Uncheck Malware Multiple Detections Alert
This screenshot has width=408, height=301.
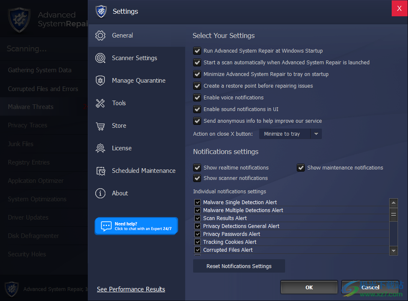pos(197,210)
